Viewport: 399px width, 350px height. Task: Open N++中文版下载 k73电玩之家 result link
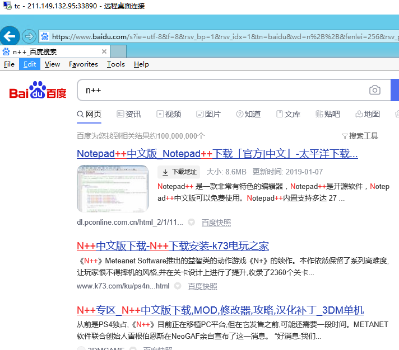173,246
